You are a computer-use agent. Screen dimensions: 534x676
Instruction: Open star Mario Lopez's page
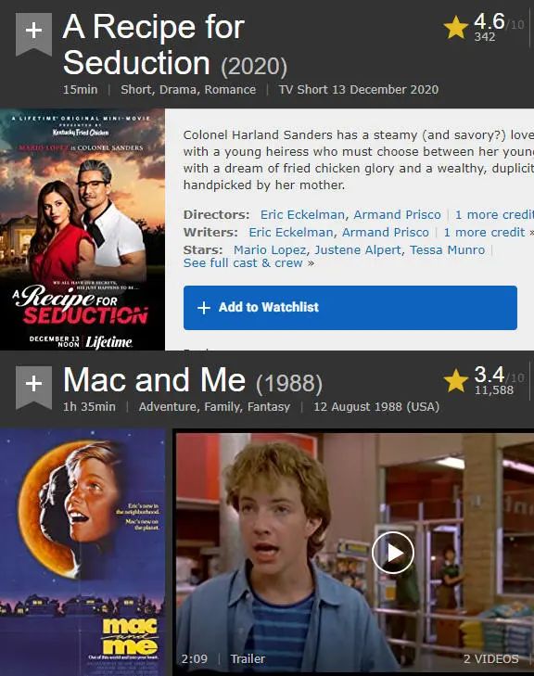270,250
